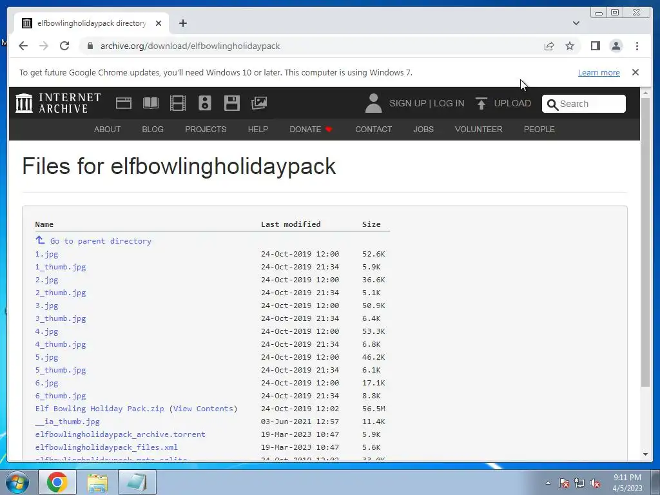Viewport: 660px width, 495px height.
Task: Click the 03-Jun-2021 12:57 date cell
Action: point(300,422)
